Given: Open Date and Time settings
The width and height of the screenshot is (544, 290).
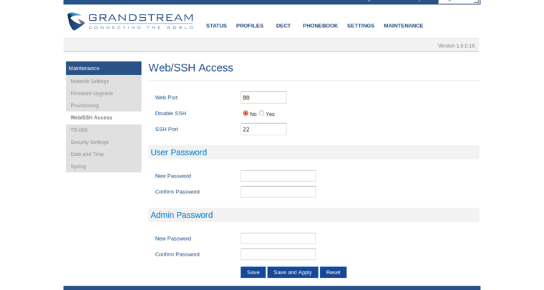Looking at the screenshot, I should (87, 154).
